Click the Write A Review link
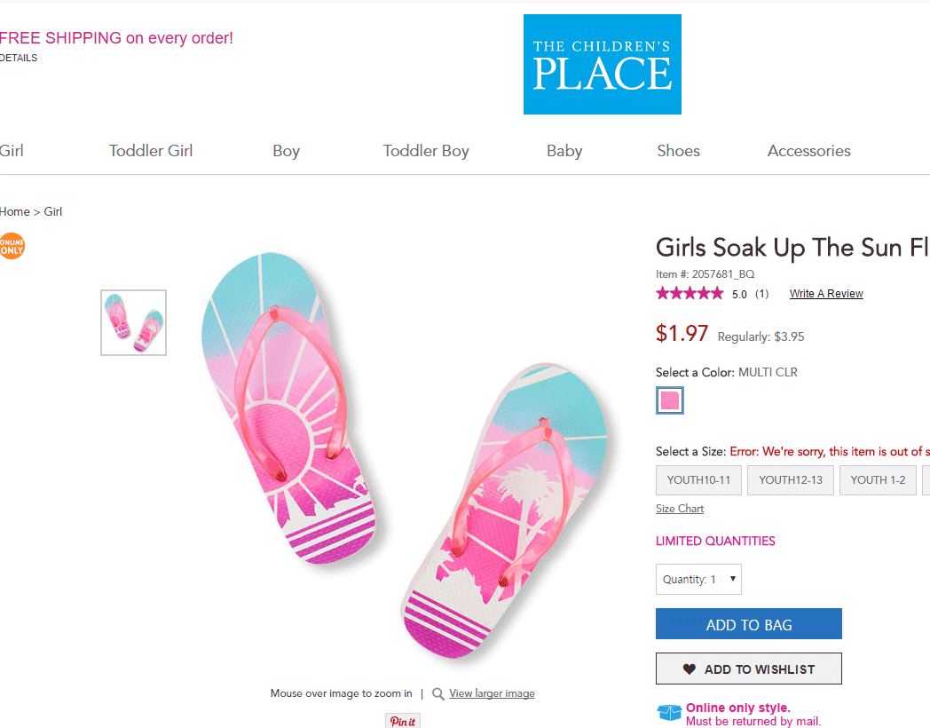930x728 pixels. 825,293
